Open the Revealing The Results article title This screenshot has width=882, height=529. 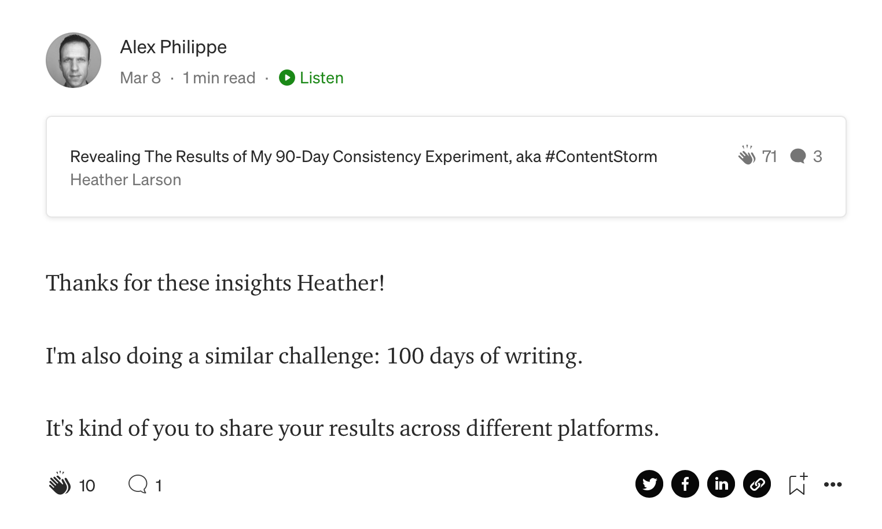(x=363, y=156)
